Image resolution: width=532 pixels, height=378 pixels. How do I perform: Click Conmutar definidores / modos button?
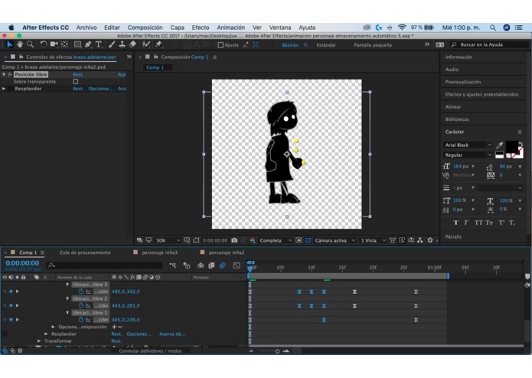pyautogui.click(x=150, y=351)
